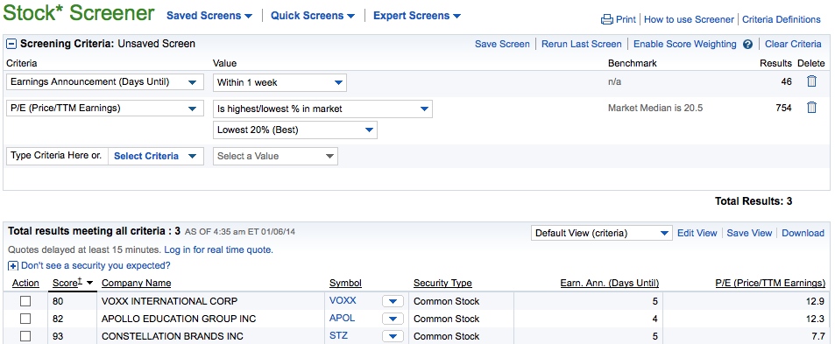
Task: Open the Score Weighting help question mark
Action: tap(747, 44)
